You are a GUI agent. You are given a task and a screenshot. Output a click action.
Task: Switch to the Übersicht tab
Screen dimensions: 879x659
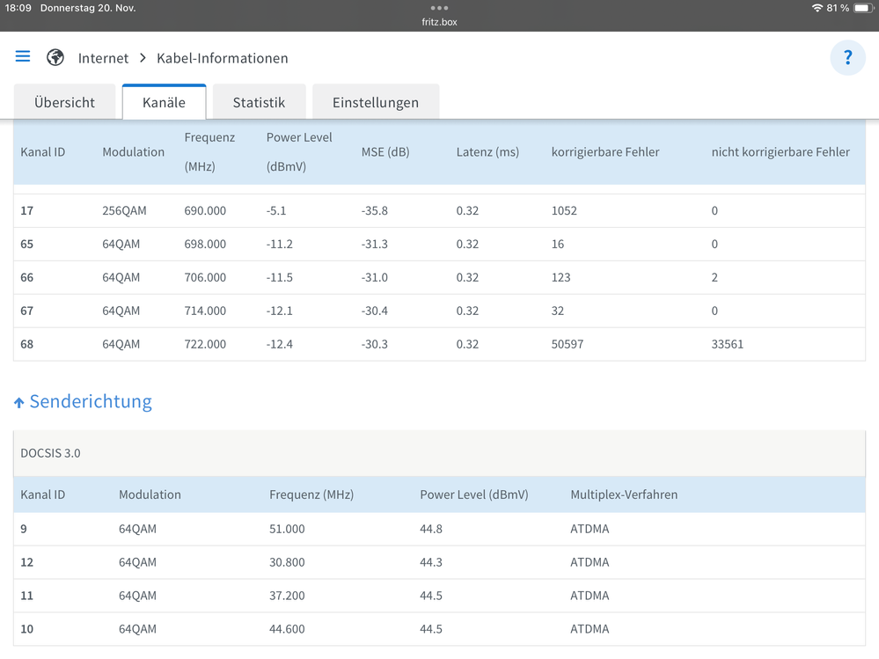point(64,102)
